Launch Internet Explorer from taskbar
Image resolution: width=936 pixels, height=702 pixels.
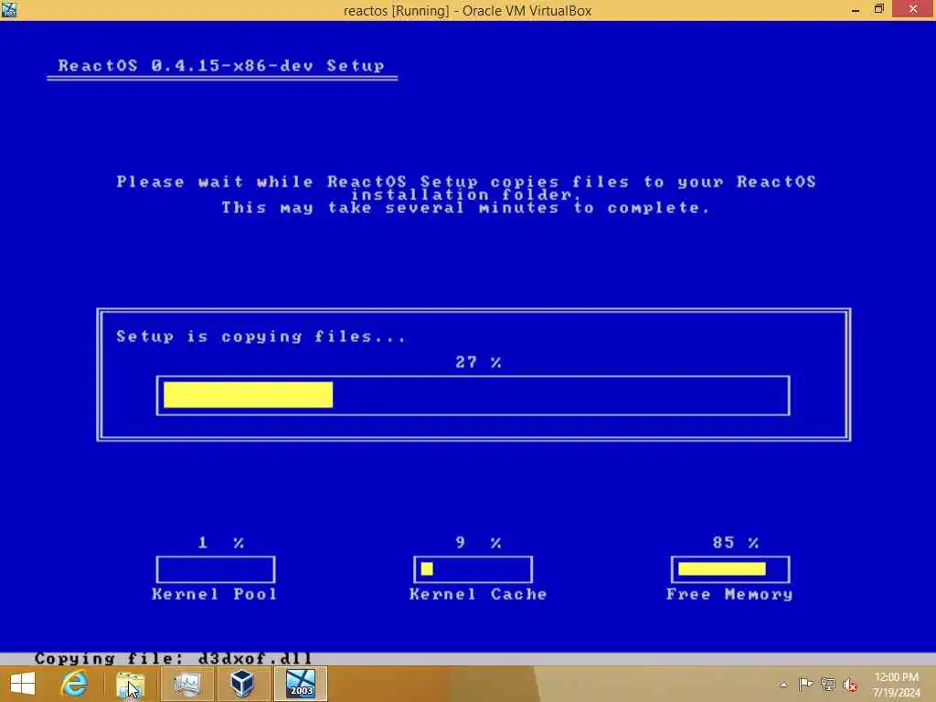(75, 684)
